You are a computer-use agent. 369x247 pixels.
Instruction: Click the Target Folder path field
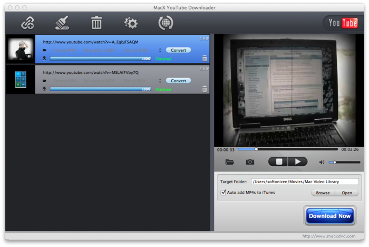click(x=305, y=182)
